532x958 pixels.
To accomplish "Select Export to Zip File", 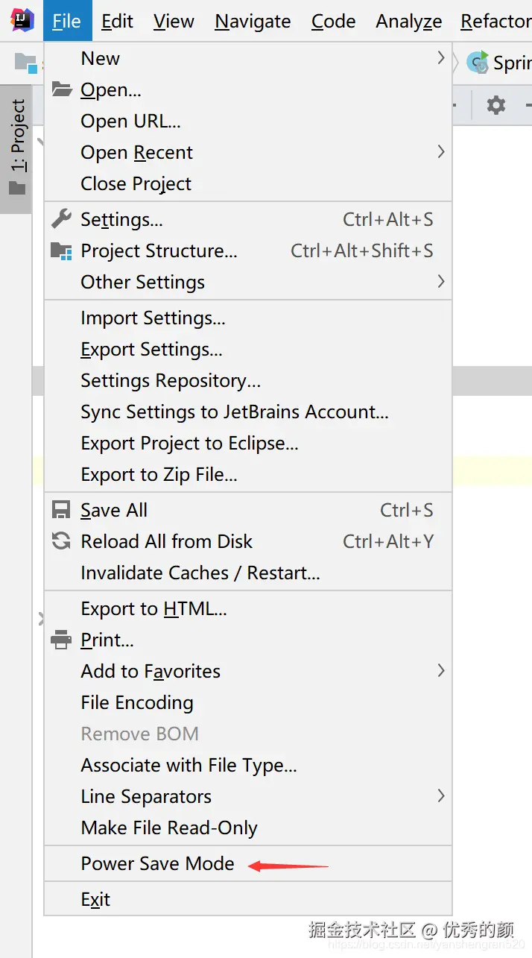I will click(159, 474).
